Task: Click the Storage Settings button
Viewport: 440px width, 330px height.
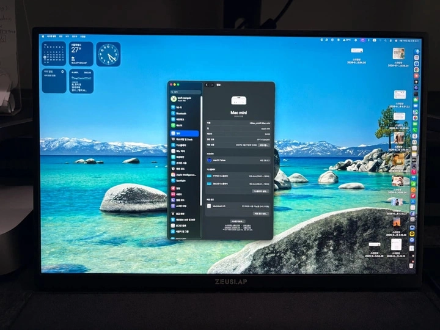Action: (x=261, y=213)
